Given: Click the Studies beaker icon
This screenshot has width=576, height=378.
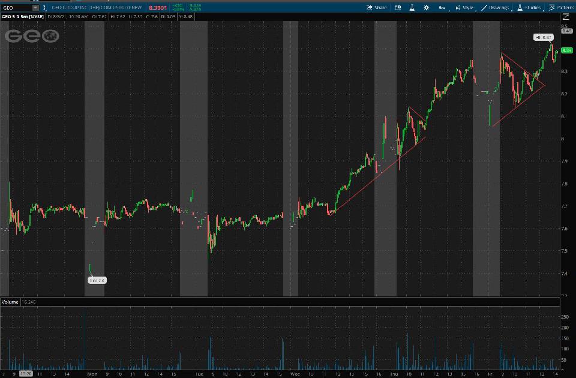Looking at the screenshot, I should coord(519,8).
